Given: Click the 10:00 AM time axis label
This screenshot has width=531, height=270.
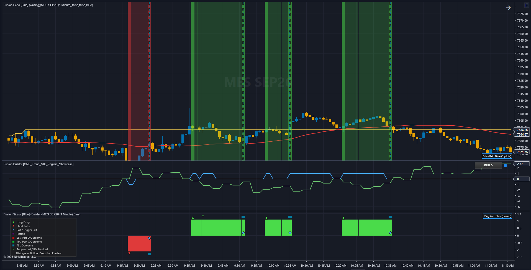Looking at the screenshot, I should 273,266.
